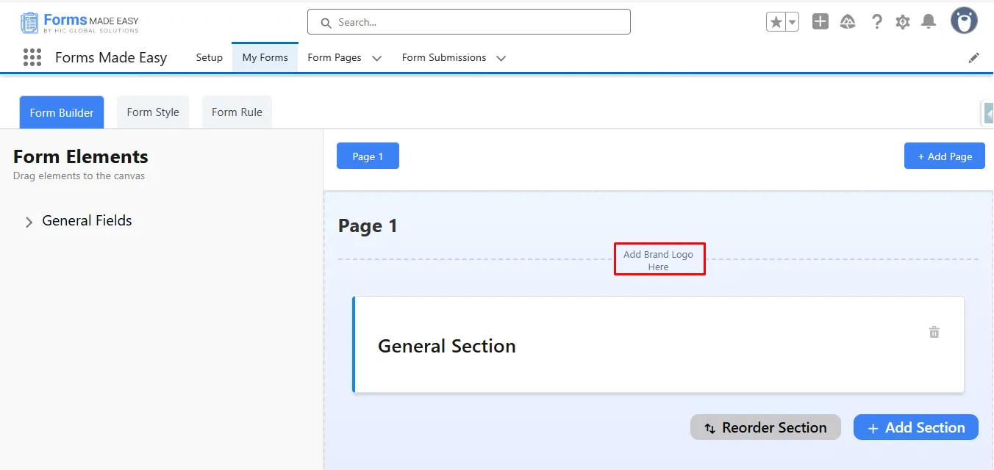The image size is (994, 470).
Task: Open the Help question mark icon
Action: pos(876,22)
